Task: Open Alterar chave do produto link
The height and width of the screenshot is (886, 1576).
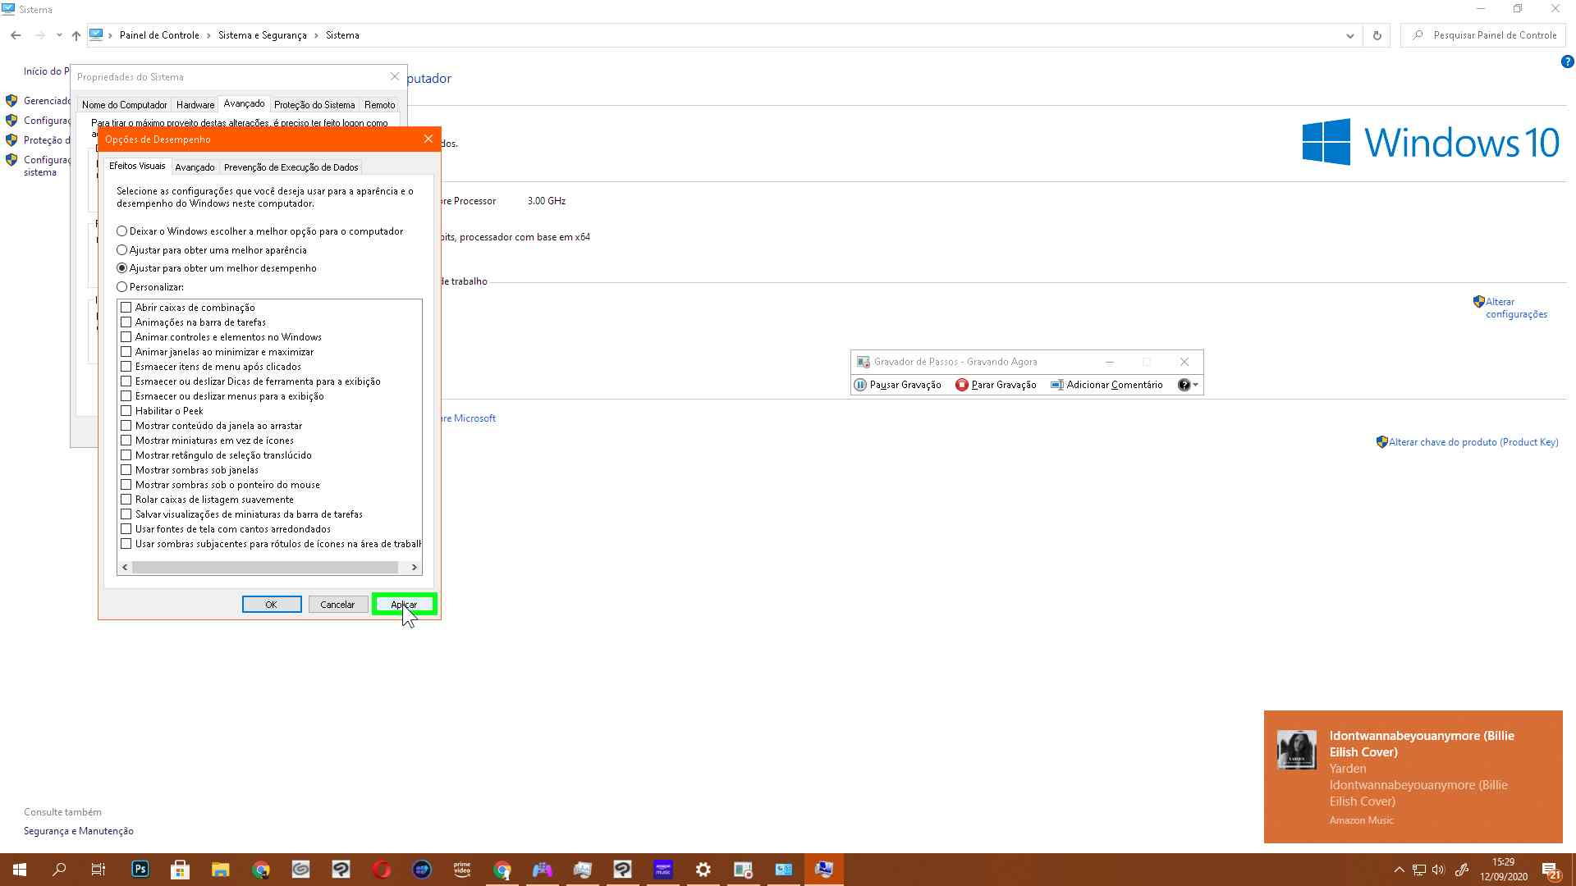Action: (x=1473, y=442)
